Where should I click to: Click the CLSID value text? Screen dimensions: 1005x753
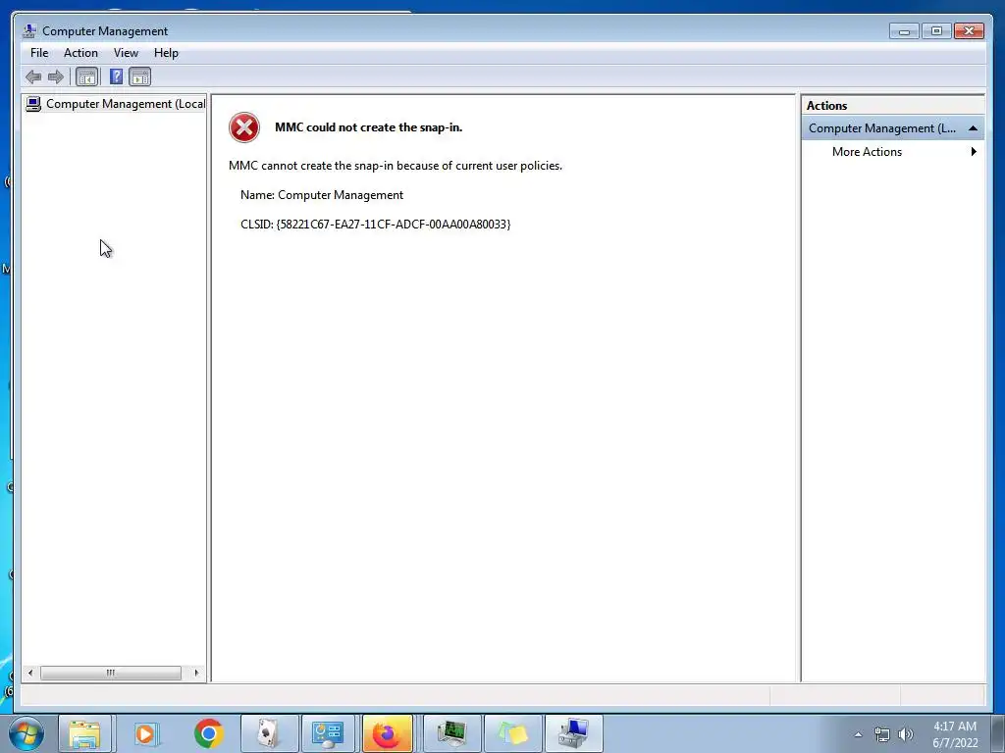pyautogui.click(x=393, y=225)
